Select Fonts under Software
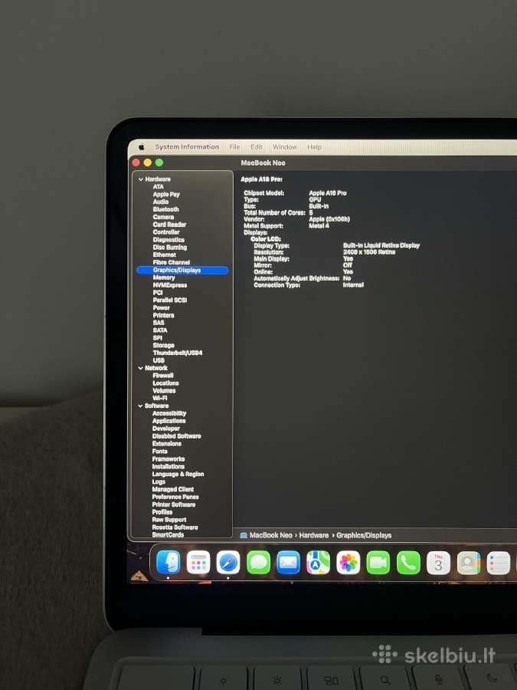517x690 pixels. [x=160, y=452]
